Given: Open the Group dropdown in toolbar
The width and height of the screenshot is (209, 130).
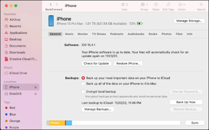Looking at the screenshot, I should (x=144, y=5).
